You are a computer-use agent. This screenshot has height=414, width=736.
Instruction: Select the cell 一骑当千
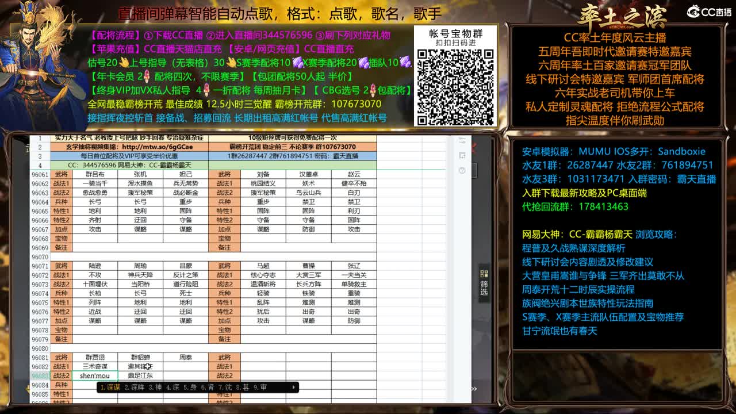(95, 183)
